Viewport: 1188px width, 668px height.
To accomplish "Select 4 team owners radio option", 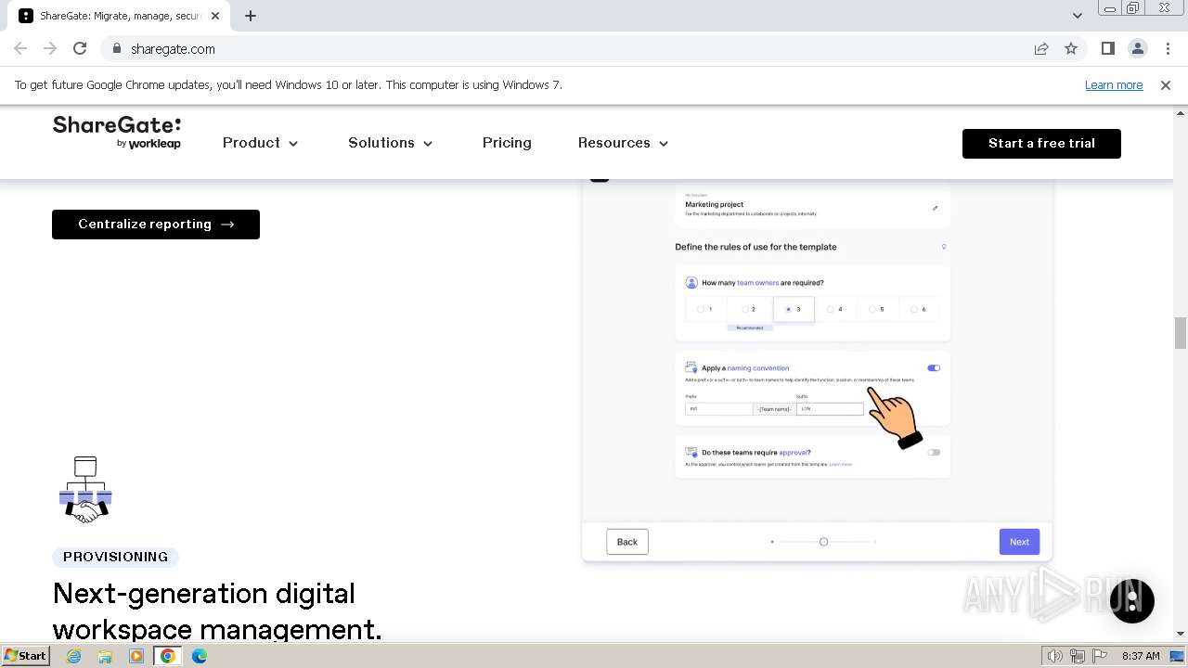I will 831,309.
